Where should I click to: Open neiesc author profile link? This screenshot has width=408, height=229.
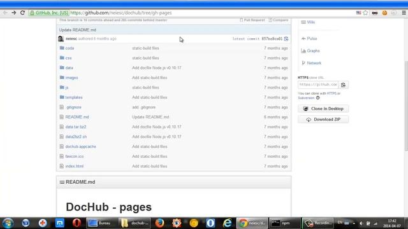[x=71, y=39]
